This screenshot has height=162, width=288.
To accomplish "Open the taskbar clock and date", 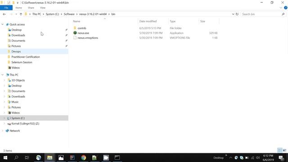I will click(268, 158).
